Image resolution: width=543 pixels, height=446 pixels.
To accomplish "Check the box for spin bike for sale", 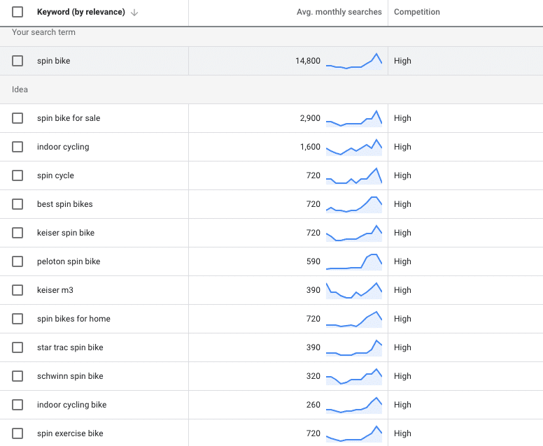I will point(17,118).
